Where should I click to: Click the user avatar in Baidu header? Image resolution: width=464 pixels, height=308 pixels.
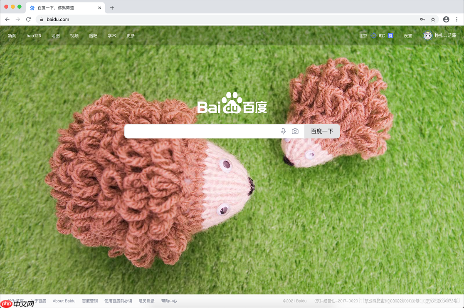427,35
